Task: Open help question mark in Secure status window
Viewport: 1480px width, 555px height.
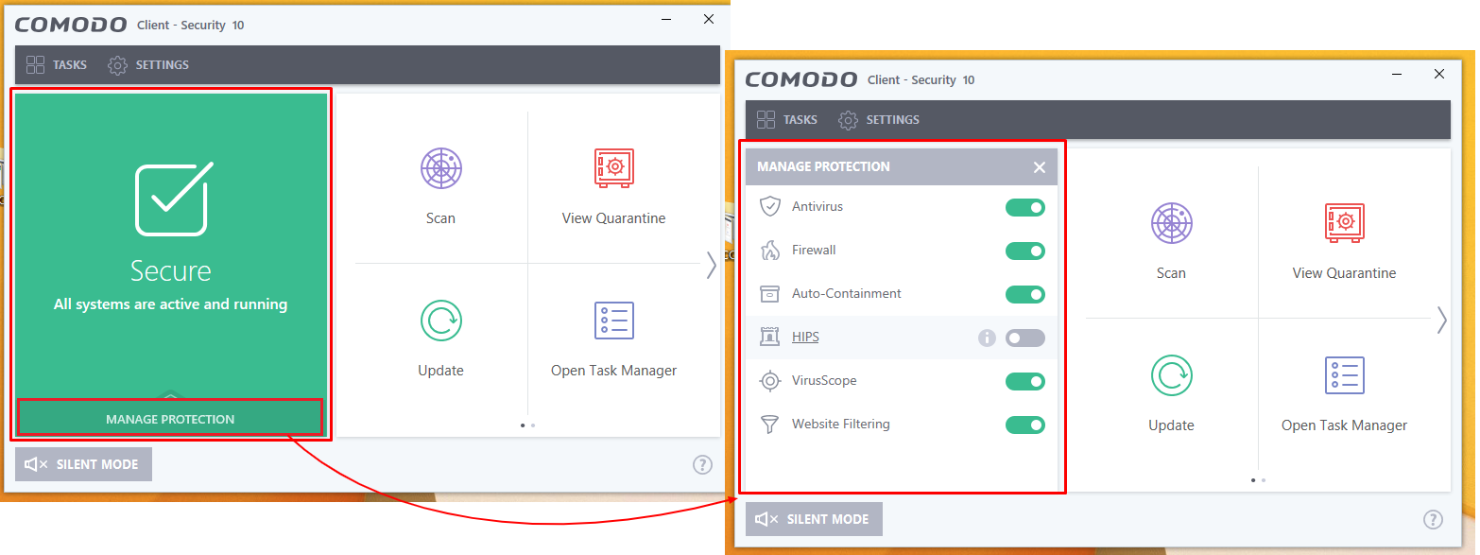Action: (x=702, y=464)
